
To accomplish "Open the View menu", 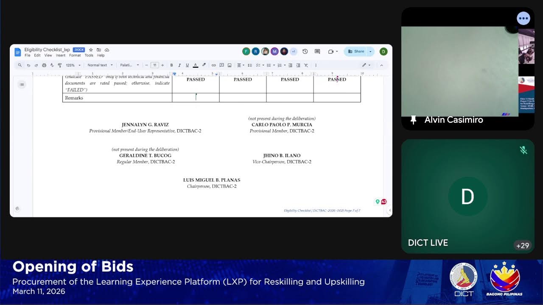I will pyautogui.click(x=48, y=55).
